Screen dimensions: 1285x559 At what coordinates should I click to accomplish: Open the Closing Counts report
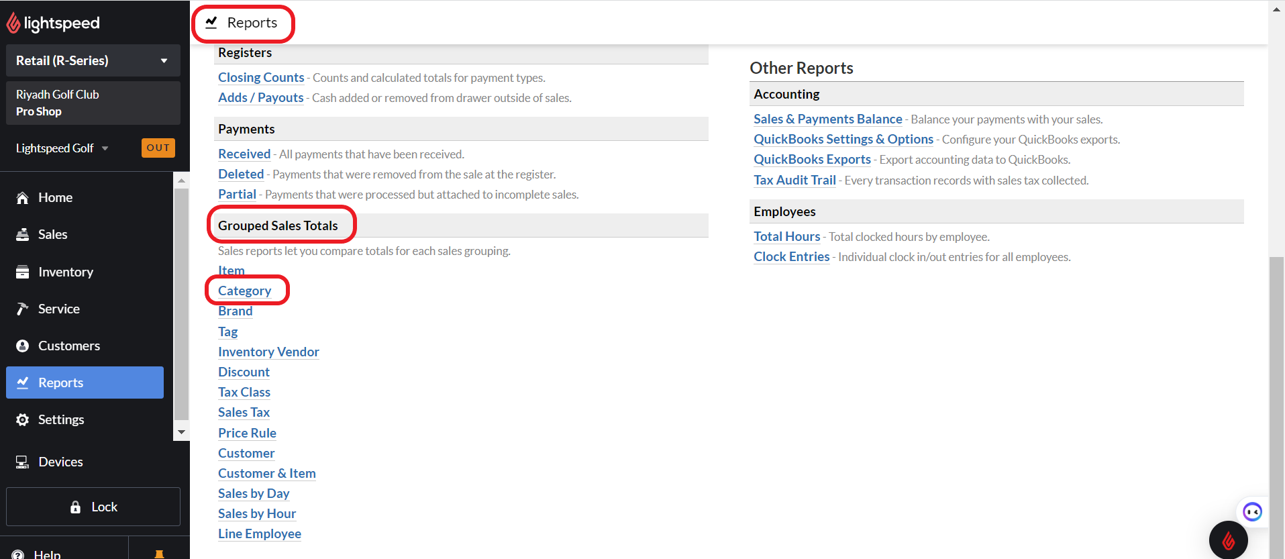tap(261, 77)
